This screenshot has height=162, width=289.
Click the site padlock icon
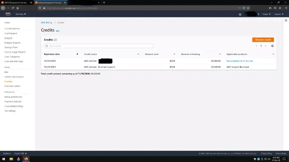pos(44,8)
